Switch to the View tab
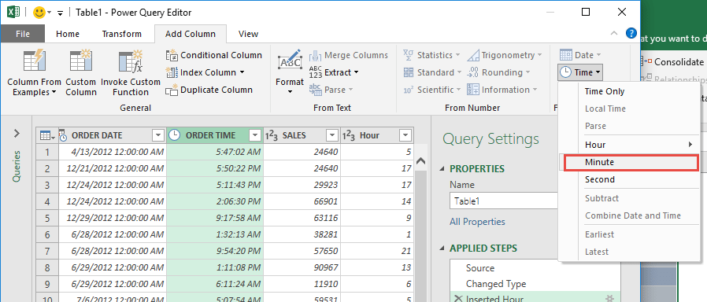 point(249,34)
